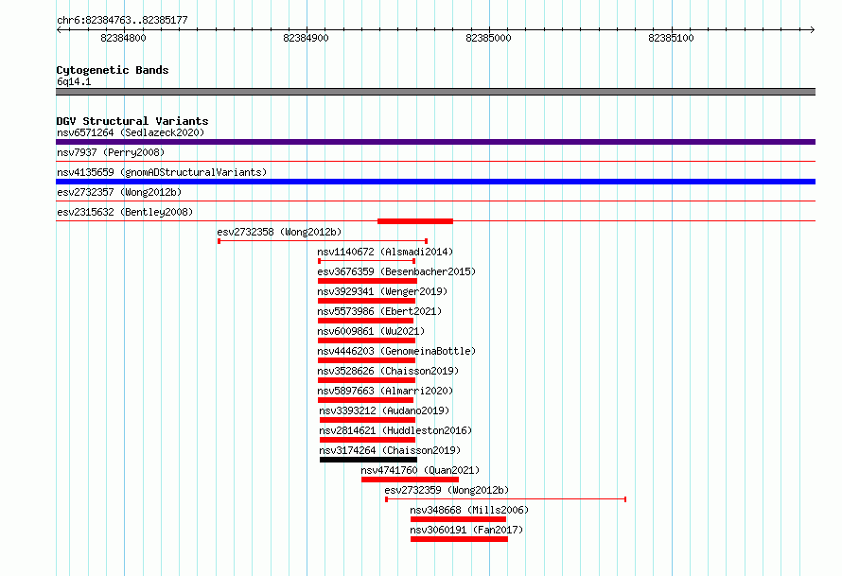Open nsv1140672 (Alsmadi2014) label
This screenshot has height=576, width=842.
(385, 252)
